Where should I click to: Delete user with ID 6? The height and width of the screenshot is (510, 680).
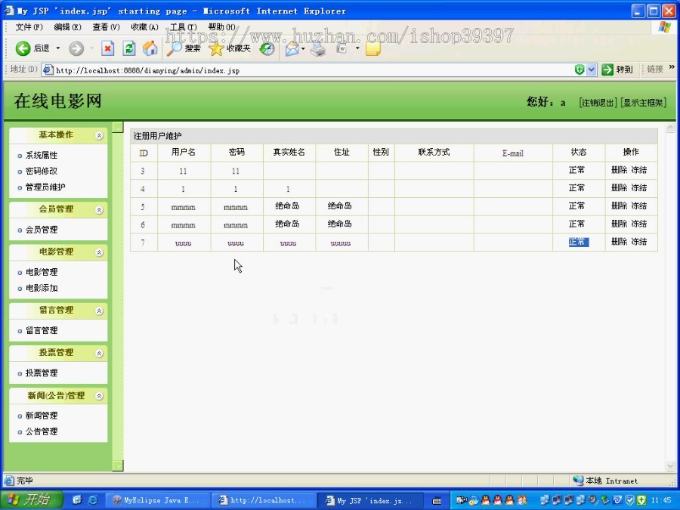pyautogui.click(x=620, y=224)
